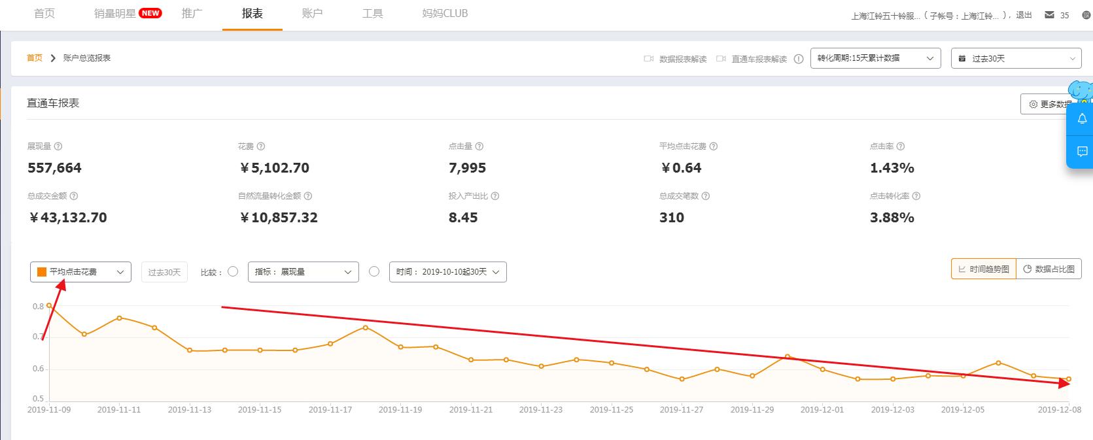
Task: Click the 退出 logout link
Action: pyautogui.click(x=1024, y=15)
